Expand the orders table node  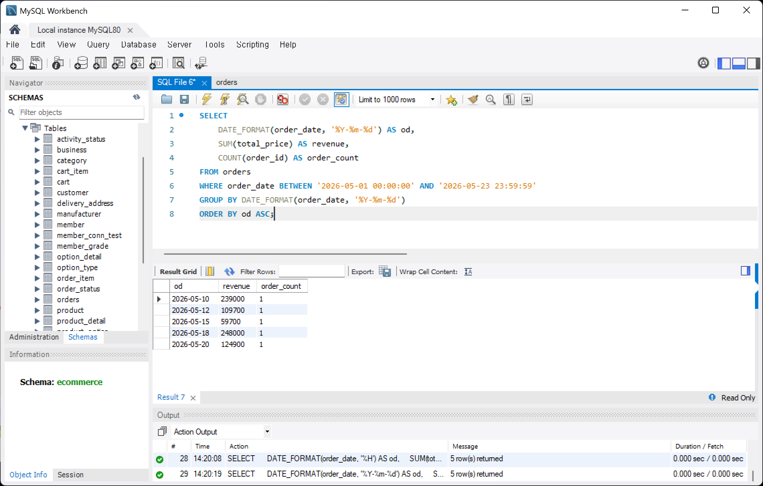[37, 299]
